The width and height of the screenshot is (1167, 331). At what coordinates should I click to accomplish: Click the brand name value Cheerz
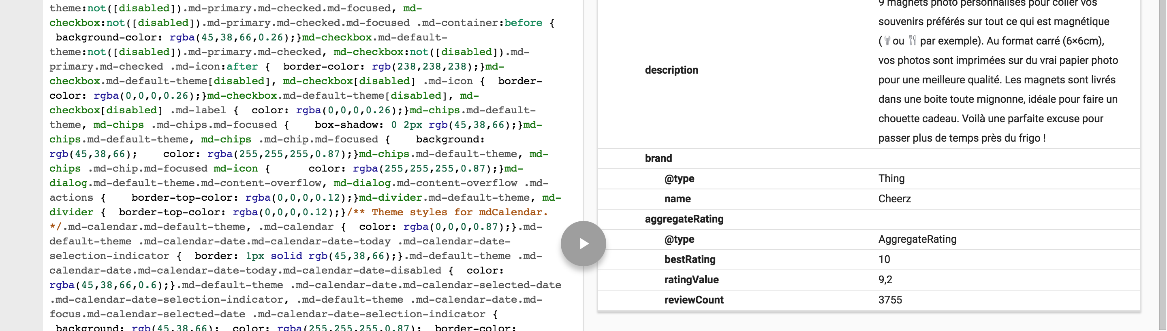[x=894, y=199]
